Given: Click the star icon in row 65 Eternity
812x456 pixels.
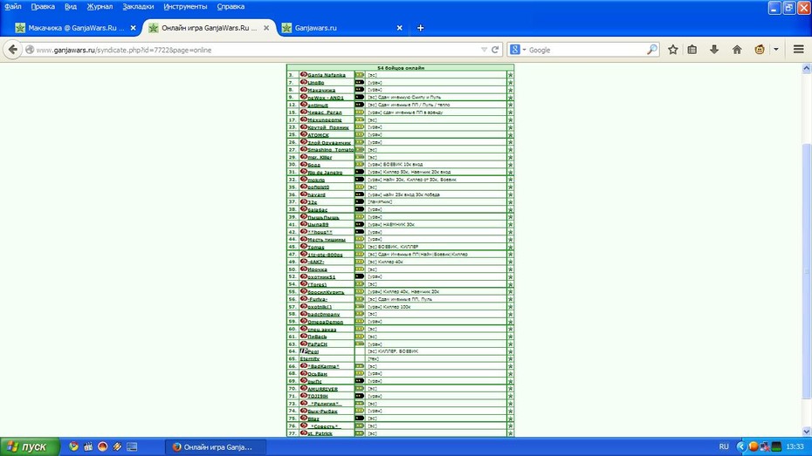Looking at the screenshot, I should coord(510,359).
